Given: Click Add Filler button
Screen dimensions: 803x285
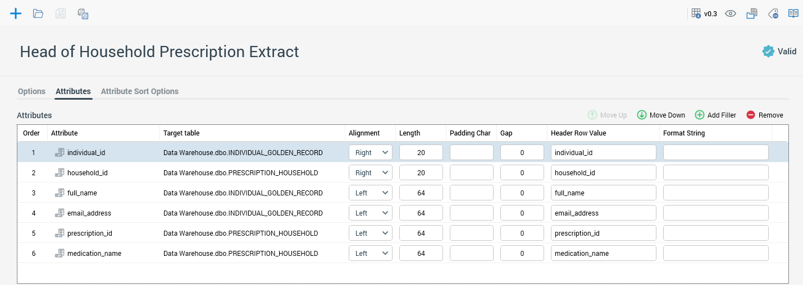Looking at the screenshot, I should (x=715, y=115).
